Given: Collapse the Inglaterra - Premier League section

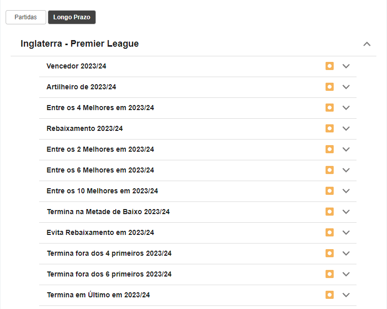Looking at the screenshot, I should (367, 44).
